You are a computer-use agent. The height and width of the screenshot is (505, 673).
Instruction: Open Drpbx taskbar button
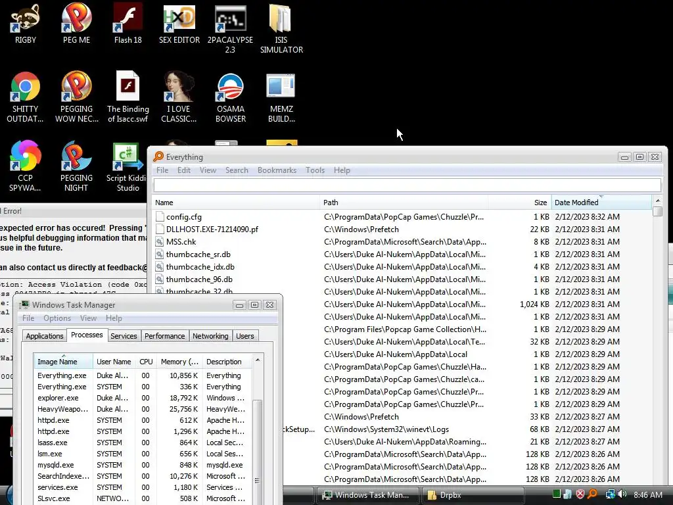[x=473, y=494]
